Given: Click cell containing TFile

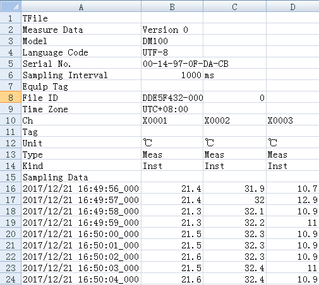Looking at the screenshot, I should coord(81,18).
